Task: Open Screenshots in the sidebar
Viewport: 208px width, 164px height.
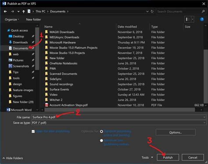Action: [x=19, y=66]
